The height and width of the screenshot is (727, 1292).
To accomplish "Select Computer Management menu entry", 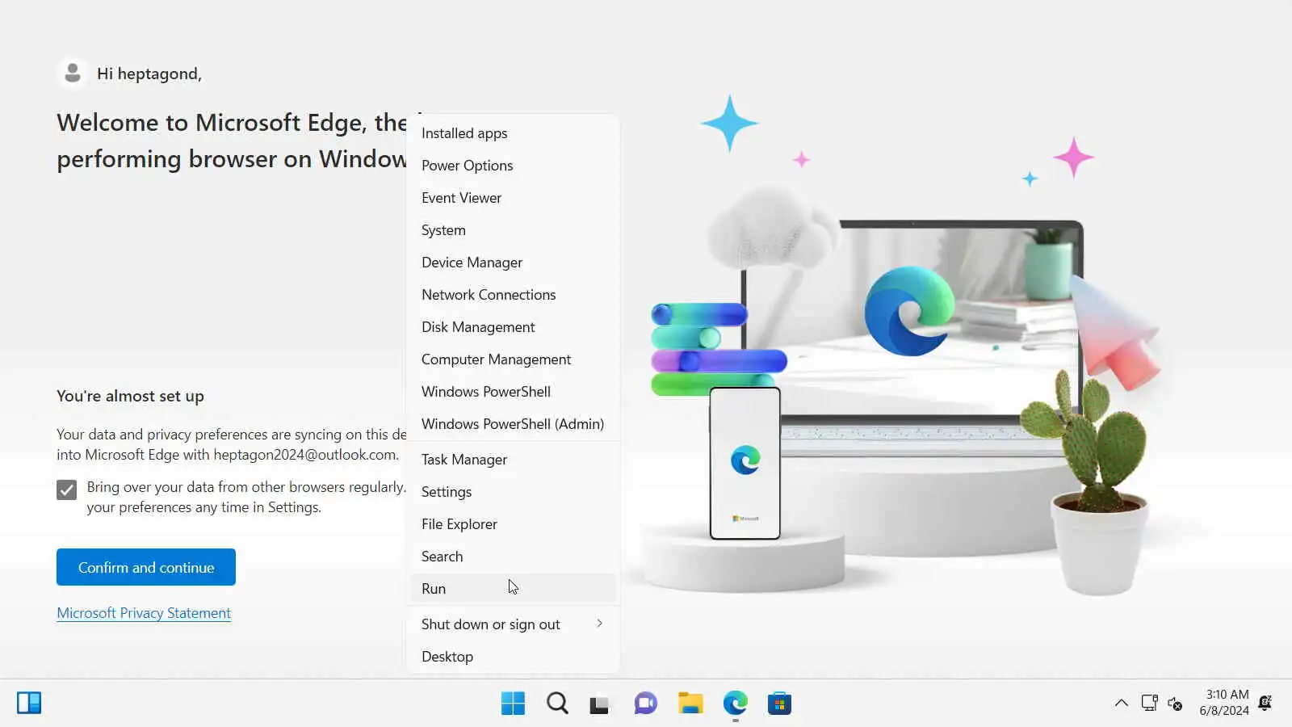I will point(513,359).
